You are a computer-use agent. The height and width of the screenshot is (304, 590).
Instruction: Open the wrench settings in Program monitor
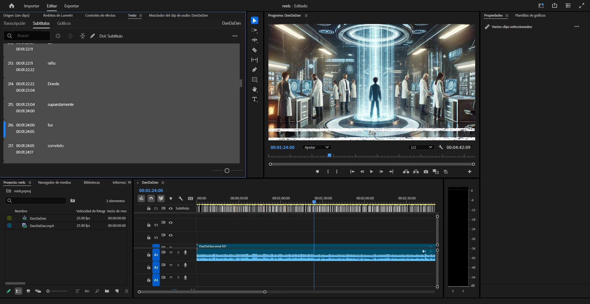[441, 147]
